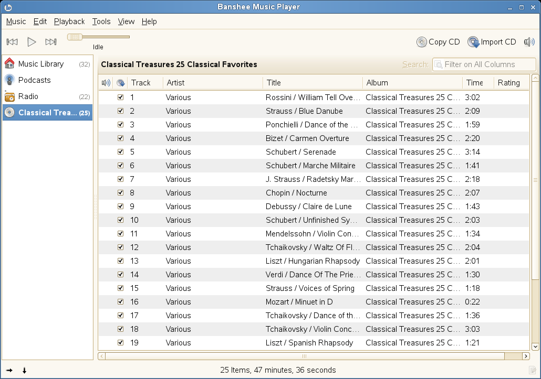Click the vertical scrollbar thumb

pyautogui.click(x=535, y=181)
